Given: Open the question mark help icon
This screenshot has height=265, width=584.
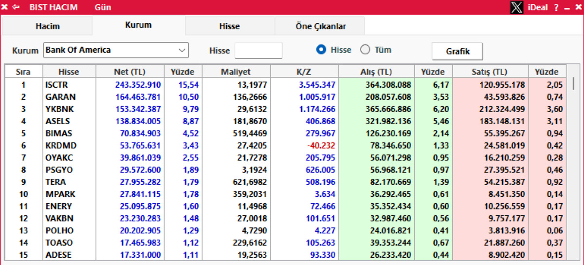Looking at the screenshot, I should pyautogui.click(x=556, y=8).
